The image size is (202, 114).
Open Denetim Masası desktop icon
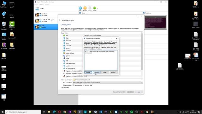click(4, 36)
